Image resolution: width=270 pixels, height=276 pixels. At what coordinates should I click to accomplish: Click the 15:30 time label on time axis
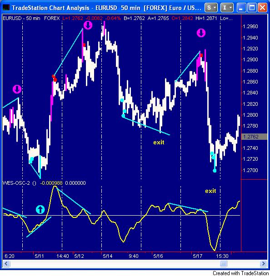[x=222, y=256]
